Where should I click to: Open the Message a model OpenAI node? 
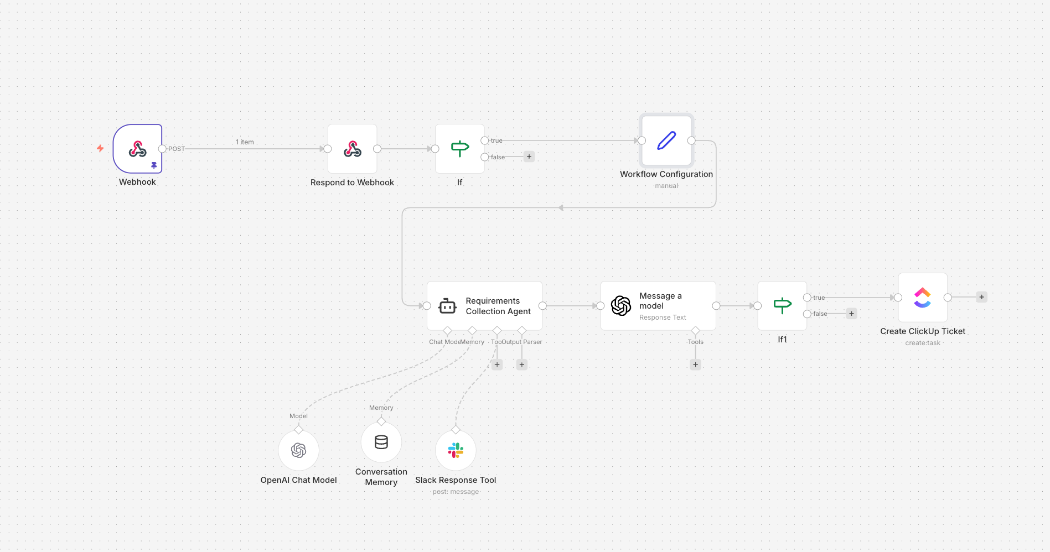coord(658,306)
